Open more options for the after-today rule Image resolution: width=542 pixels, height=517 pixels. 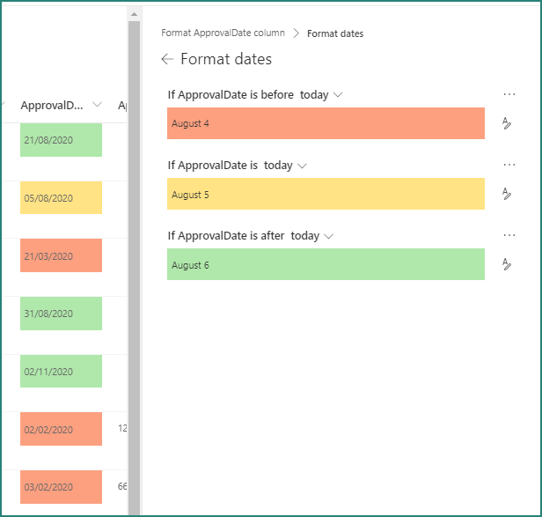(509, 235)
